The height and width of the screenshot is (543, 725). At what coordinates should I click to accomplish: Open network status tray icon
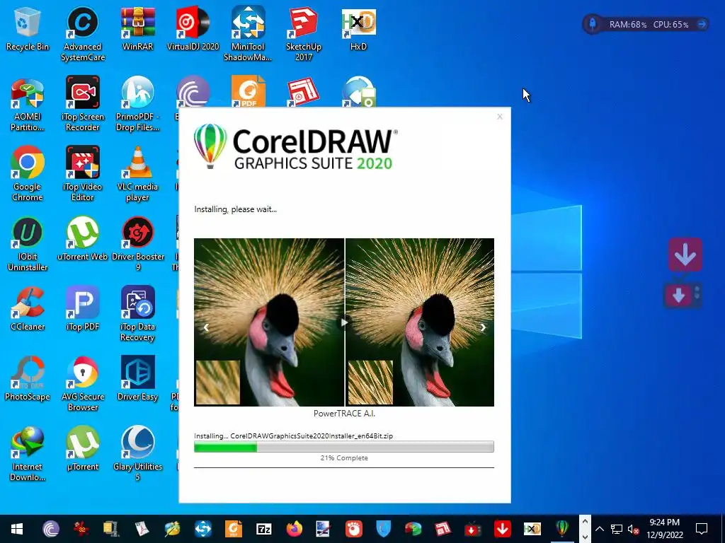617,529
